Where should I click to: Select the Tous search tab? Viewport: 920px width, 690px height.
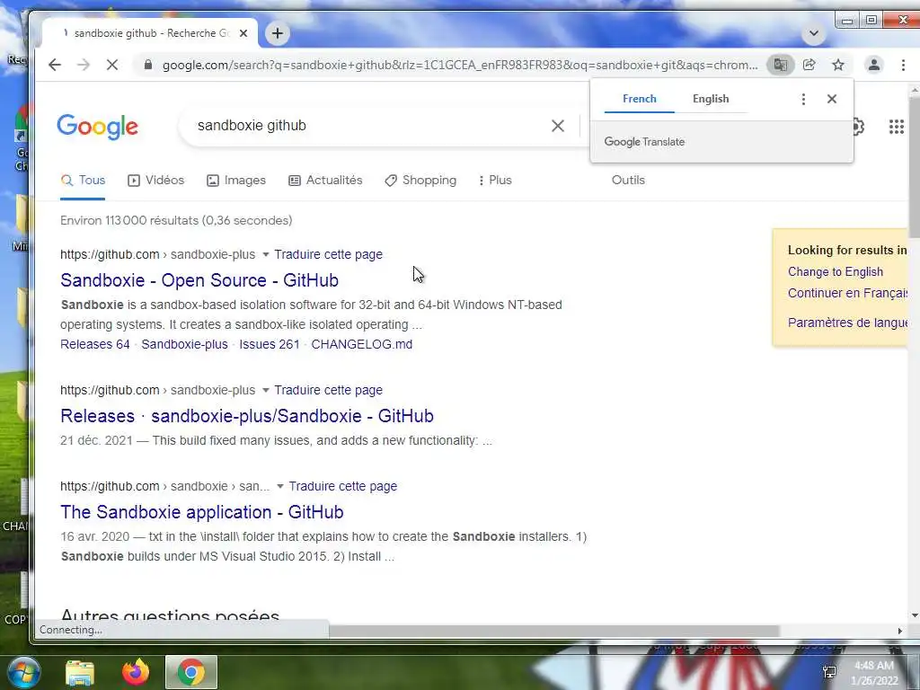84,180
